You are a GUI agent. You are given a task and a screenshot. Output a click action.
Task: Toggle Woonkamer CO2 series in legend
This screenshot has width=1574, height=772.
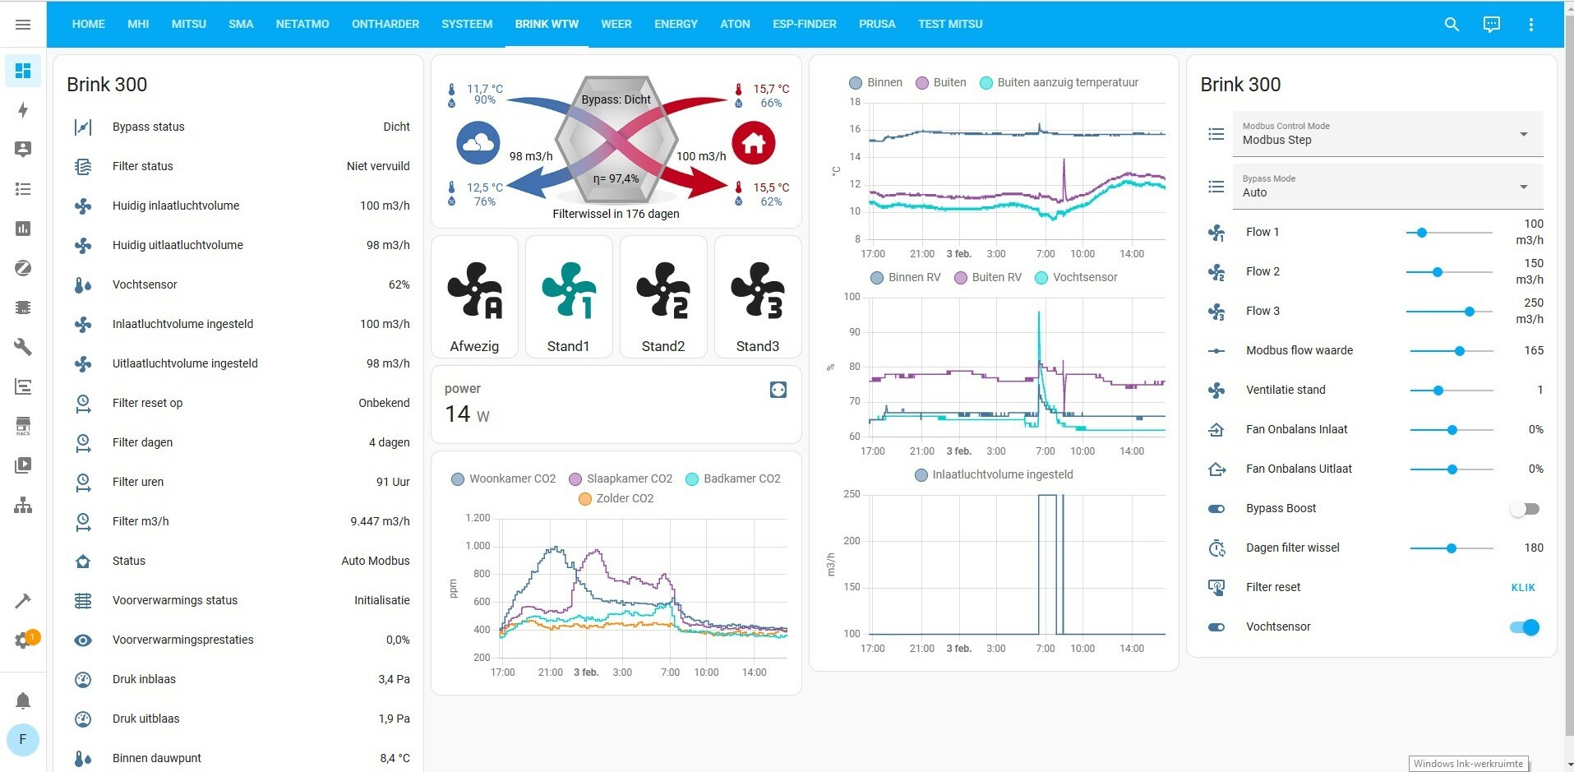(503, 478)
